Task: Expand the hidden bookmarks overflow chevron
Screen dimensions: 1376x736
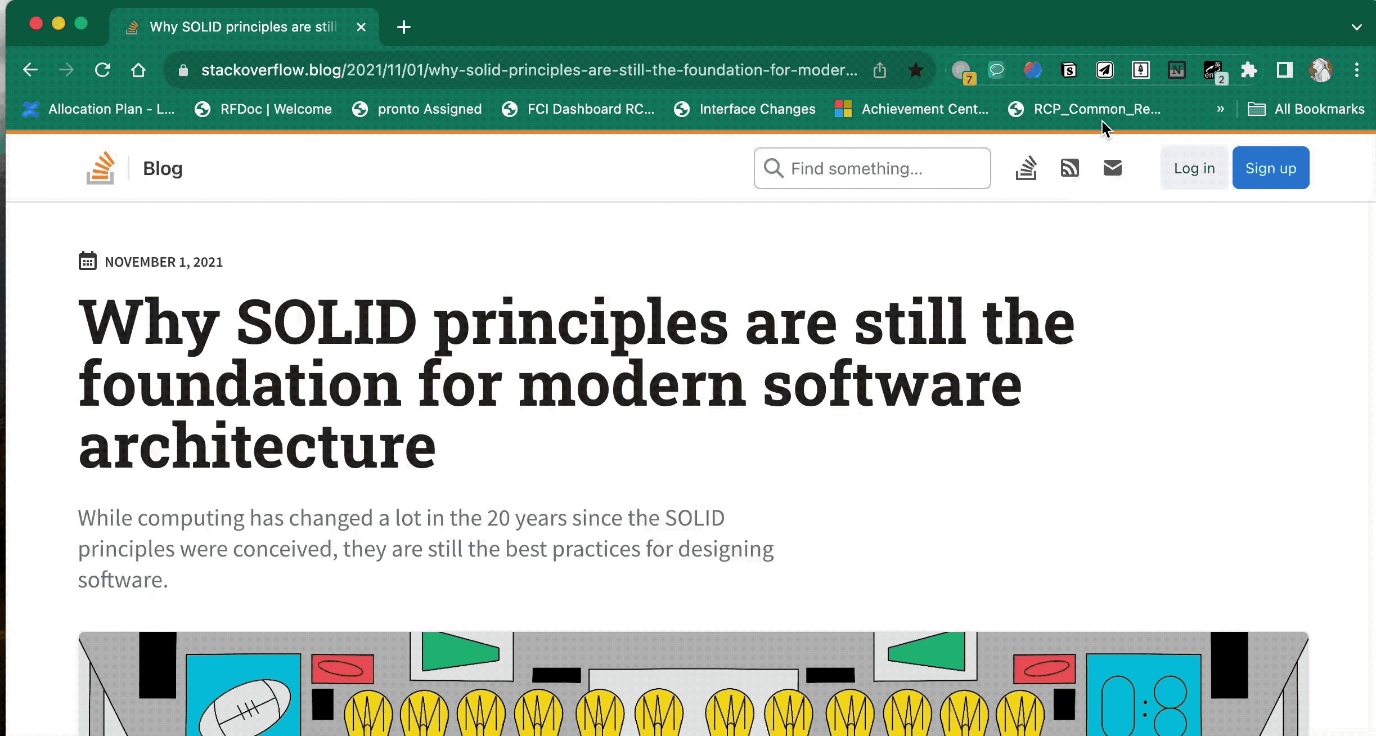Action: click(x=1220, y=109)
